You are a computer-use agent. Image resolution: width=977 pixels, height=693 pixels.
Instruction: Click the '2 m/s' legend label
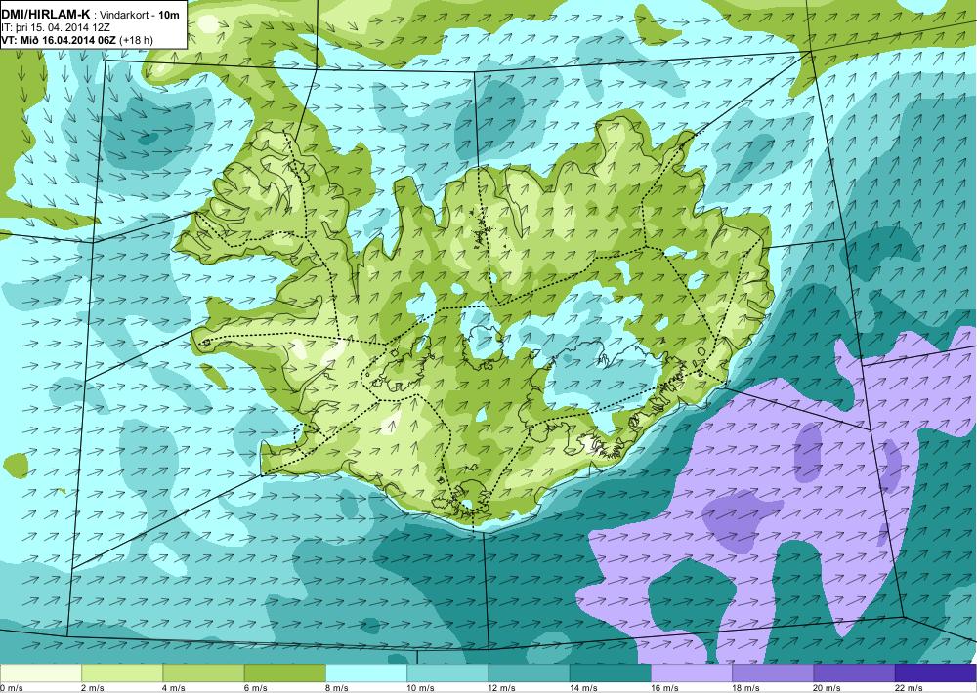point(93,688)
